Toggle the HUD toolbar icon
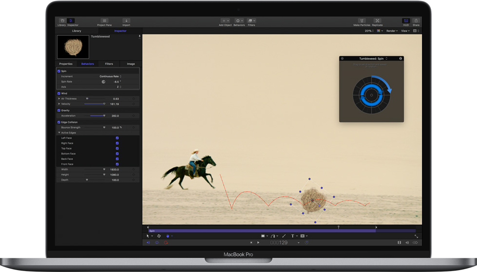This screenshot has width=477, height=272. coord(406,21)
